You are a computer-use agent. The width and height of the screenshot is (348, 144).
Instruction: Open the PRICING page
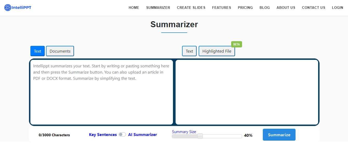(245, 8)
